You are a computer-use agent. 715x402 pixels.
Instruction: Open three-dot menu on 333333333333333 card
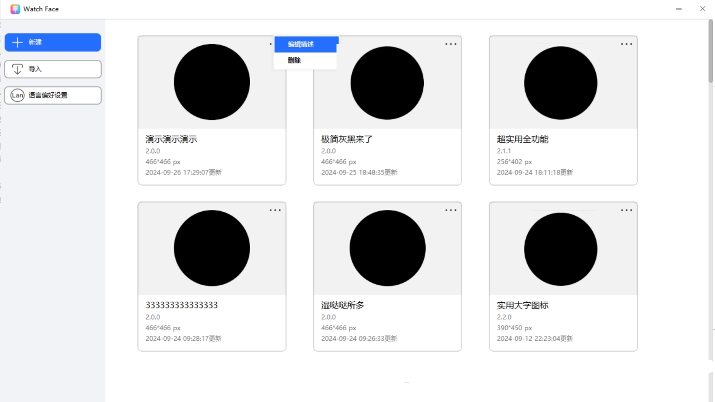coord(275,210)
